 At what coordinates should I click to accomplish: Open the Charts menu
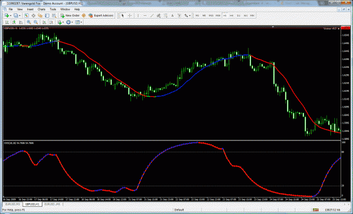(41, 9)
